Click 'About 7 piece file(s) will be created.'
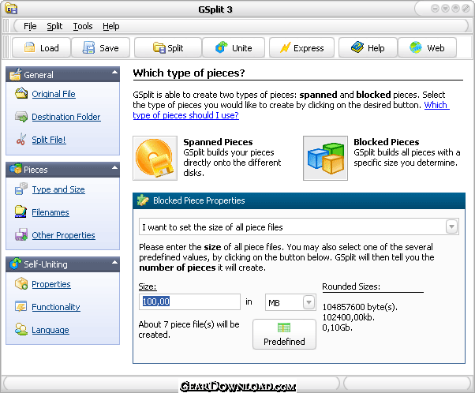The width and height of the screenshot is (475, 393). pyautogui.click(x=189, y=330)
